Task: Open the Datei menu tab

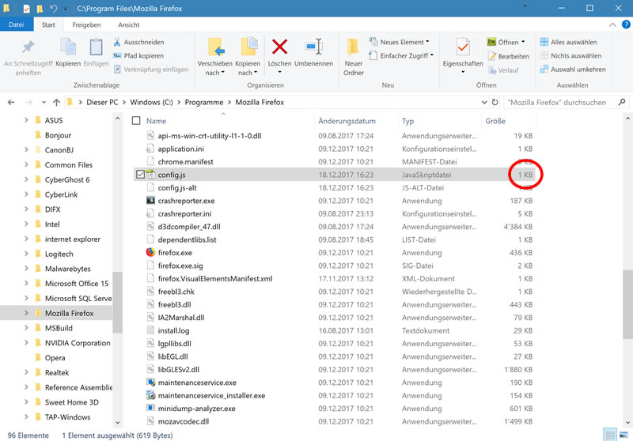Action: 16,24
